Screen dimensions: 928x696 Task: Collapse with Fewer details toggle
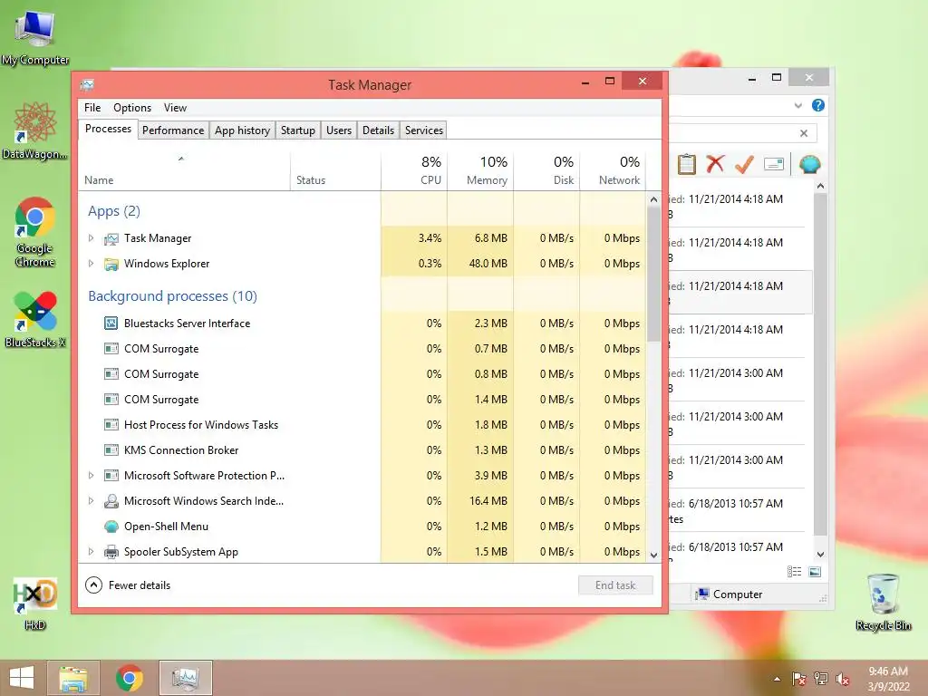tap(128, 585)
